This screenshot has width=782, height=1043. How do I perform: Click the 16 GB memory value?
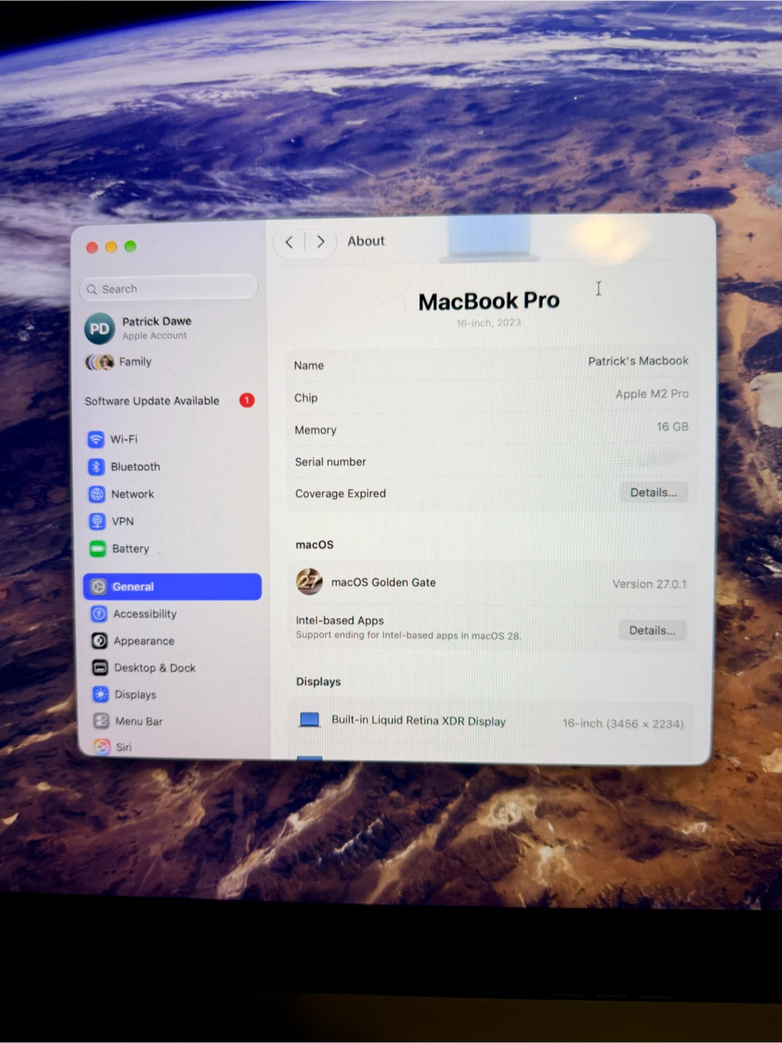[673, 427]
